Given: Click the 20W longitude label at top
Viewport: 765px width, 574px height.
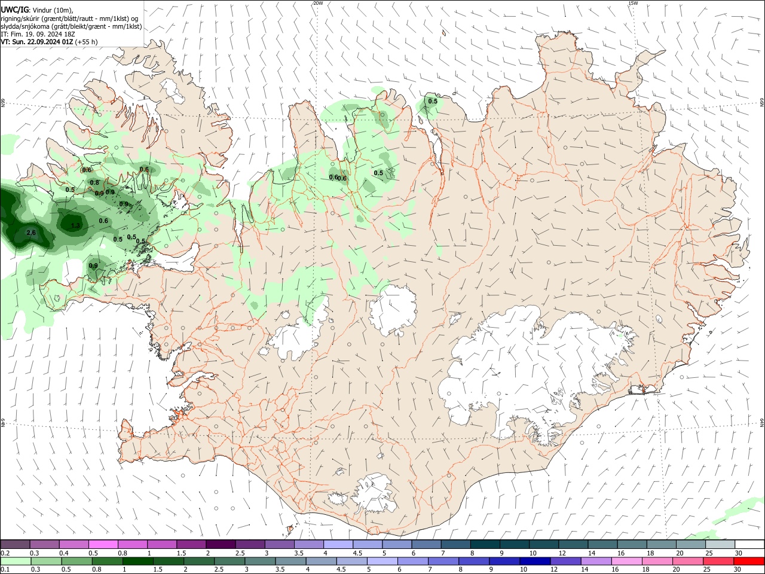Looking at the screenshot, I should click(318, 3).
